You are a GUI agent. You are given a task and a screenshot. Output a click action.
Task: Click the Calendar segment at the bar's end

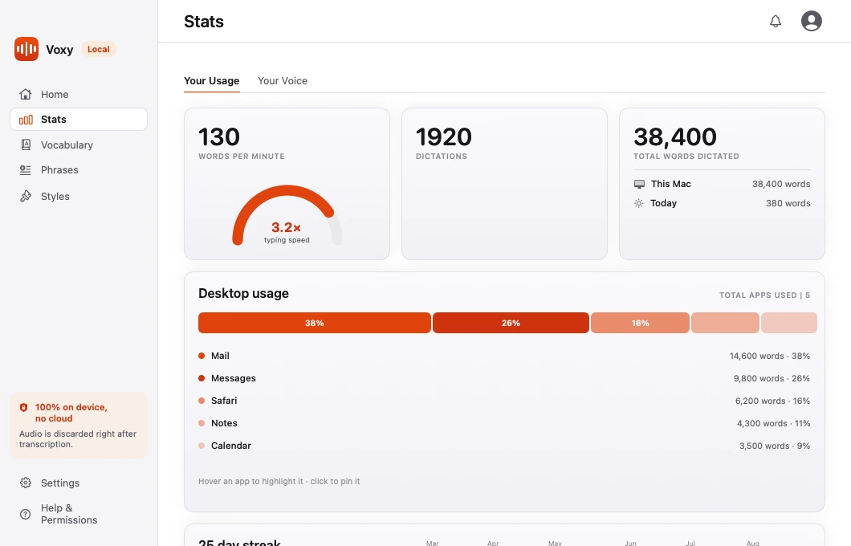[x=789, y=323]
